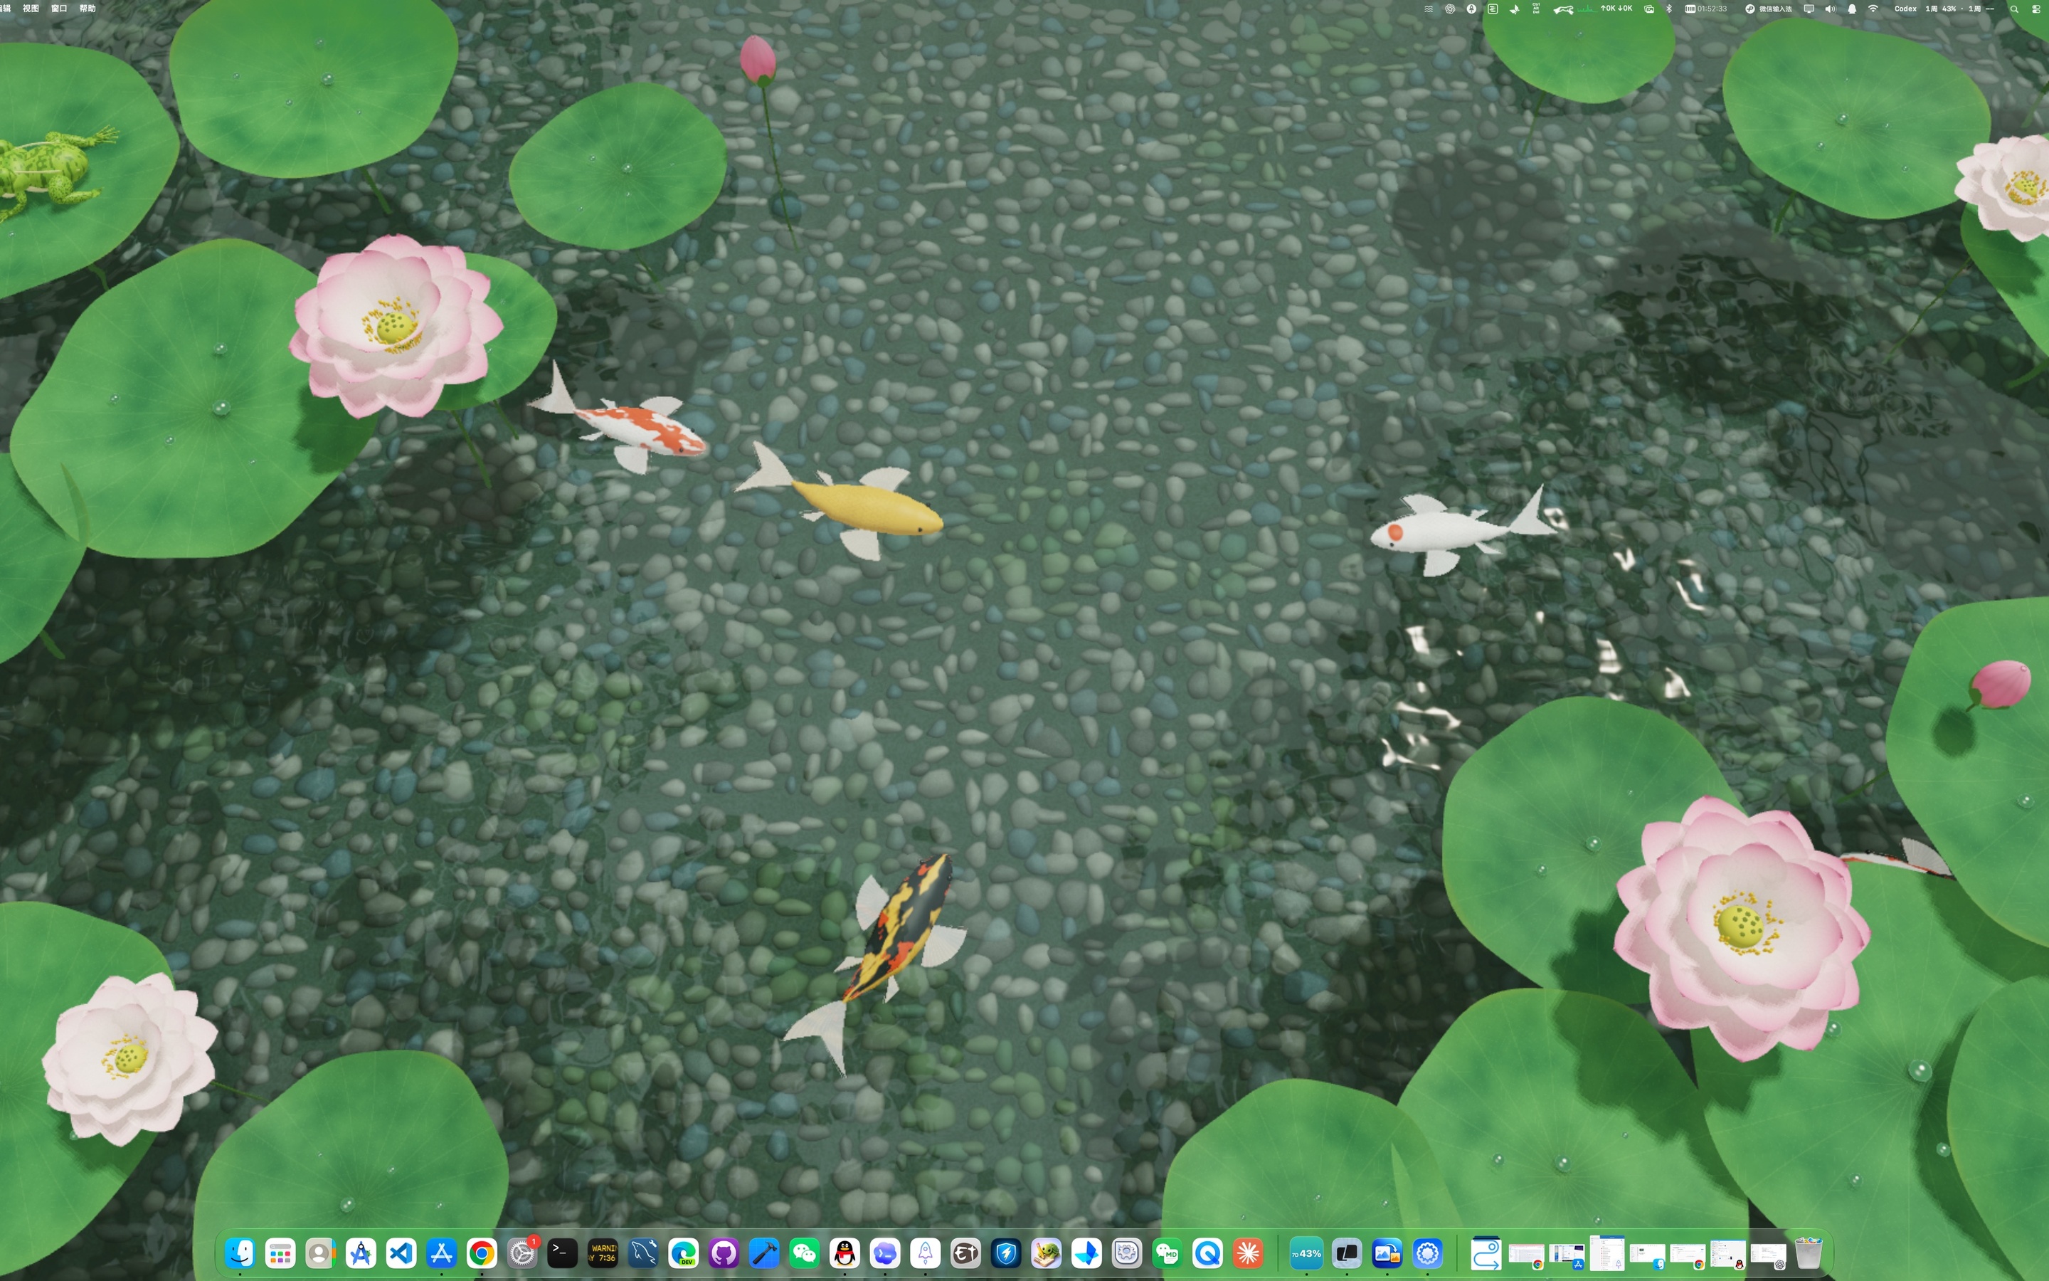2049x1281 pixels.
Task: Open the green turtle notes app
Action: 1047,1253
